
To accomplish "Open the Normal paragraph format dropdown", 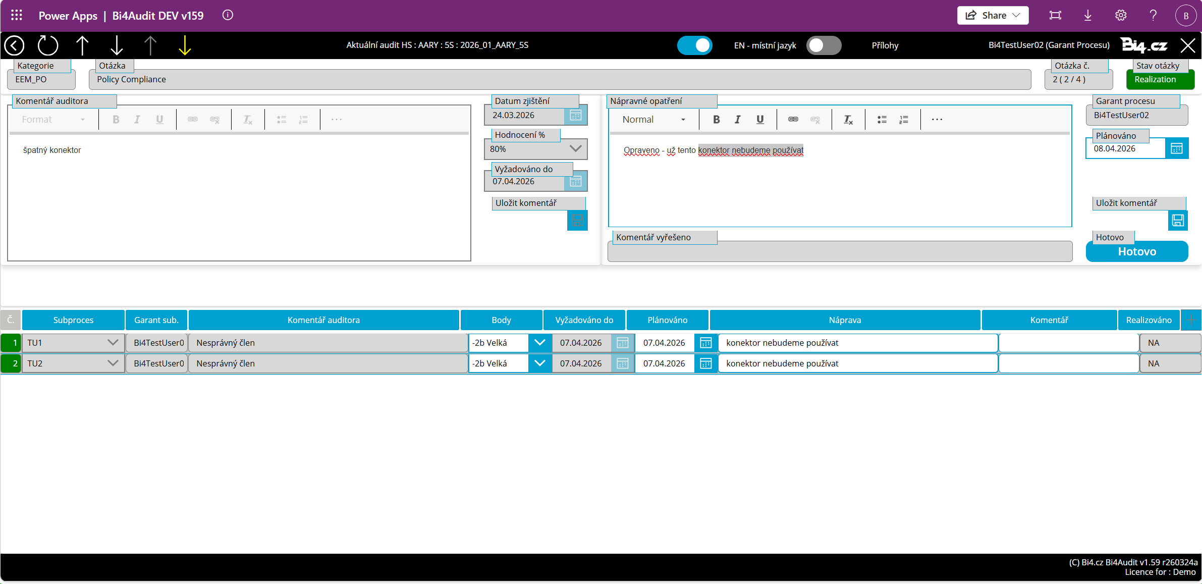I will (x=653, y=120).
